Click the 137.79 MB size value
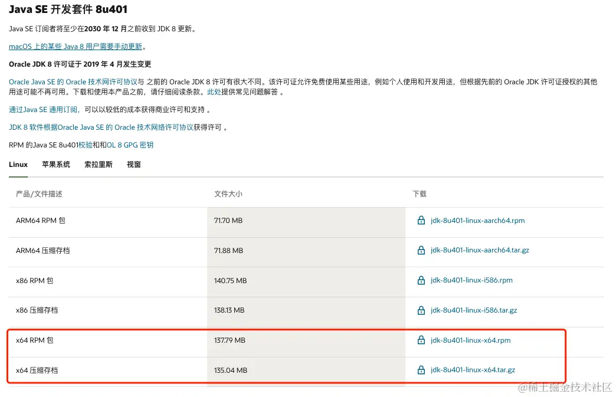616x397 pixels. (x=230, y=340)
